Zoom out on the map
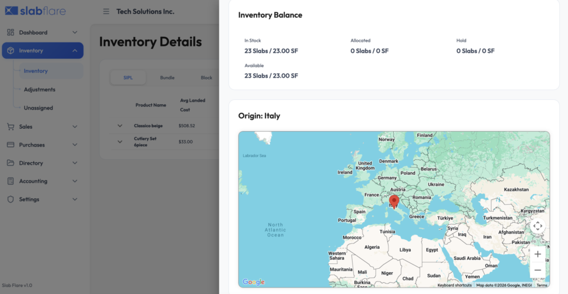 point(537,270)
